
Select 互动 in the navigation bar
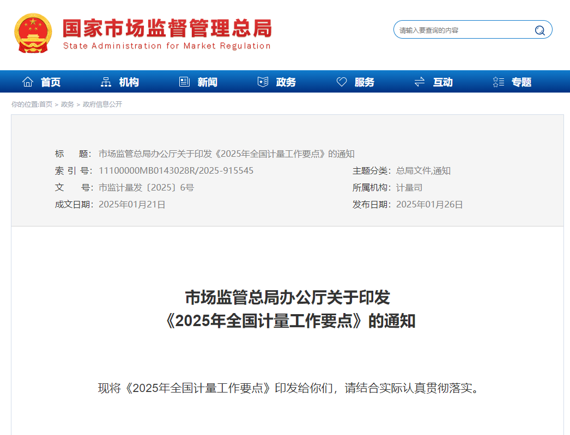[x=443, y=82]
